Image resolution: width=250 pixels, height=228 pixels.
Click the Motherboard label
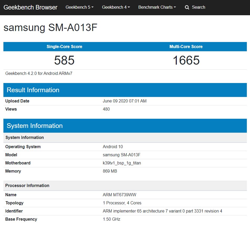tap(18, 163)
